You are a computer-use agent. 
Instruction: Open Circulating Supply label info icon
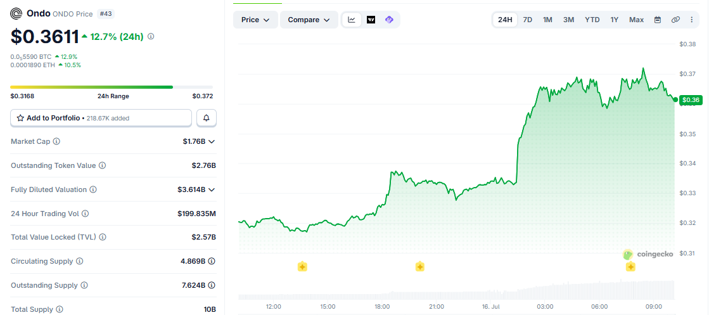[x=80, y=261]
